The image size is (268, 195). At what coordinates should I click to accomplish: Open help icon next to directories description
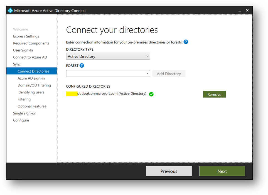coord(186,42)
